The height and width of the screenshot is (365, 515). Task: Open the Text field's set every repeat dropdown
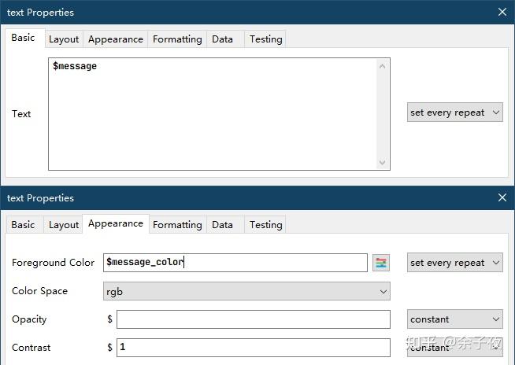454,112
